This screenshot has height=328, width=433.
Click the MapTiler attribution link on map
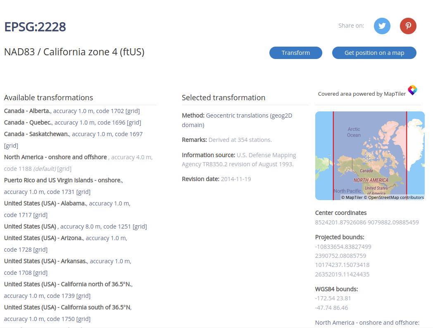[354, 198]
